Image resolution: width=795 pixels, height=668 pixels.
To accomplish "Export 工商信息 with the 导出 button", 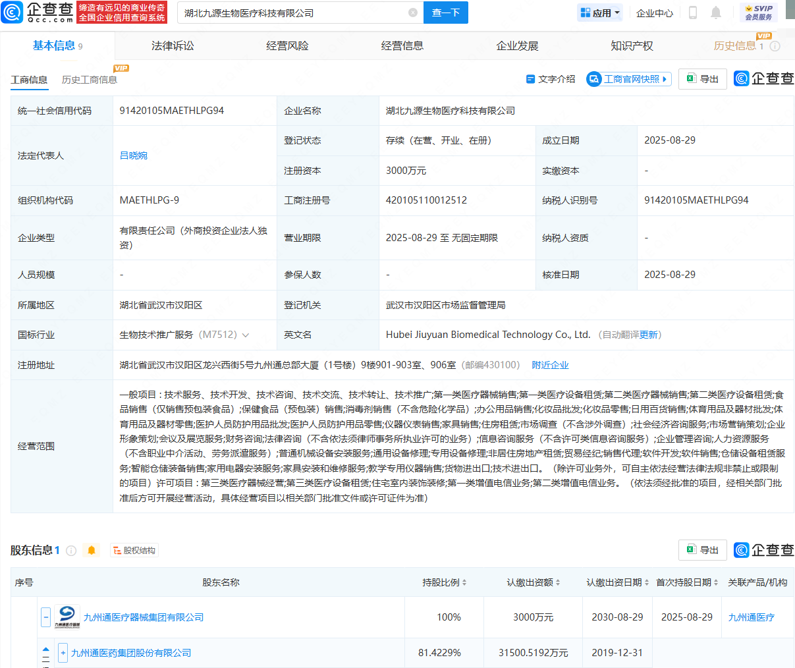I will 703,79.
